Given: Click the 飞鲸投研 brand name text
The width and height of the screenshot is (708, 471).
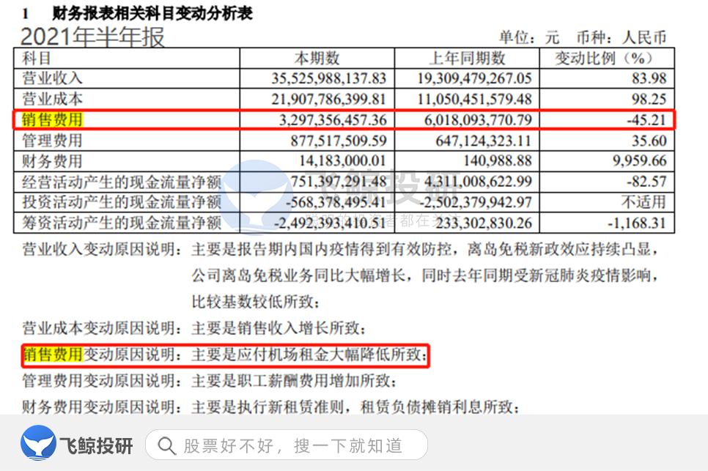Looking at the screenshot, I should coord(96,446).
